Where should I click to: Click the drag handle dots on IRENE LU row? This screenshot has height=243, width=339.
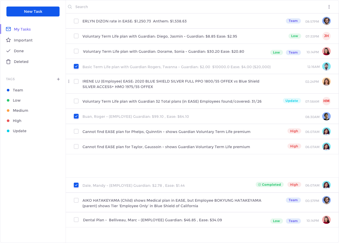(69, 82)
